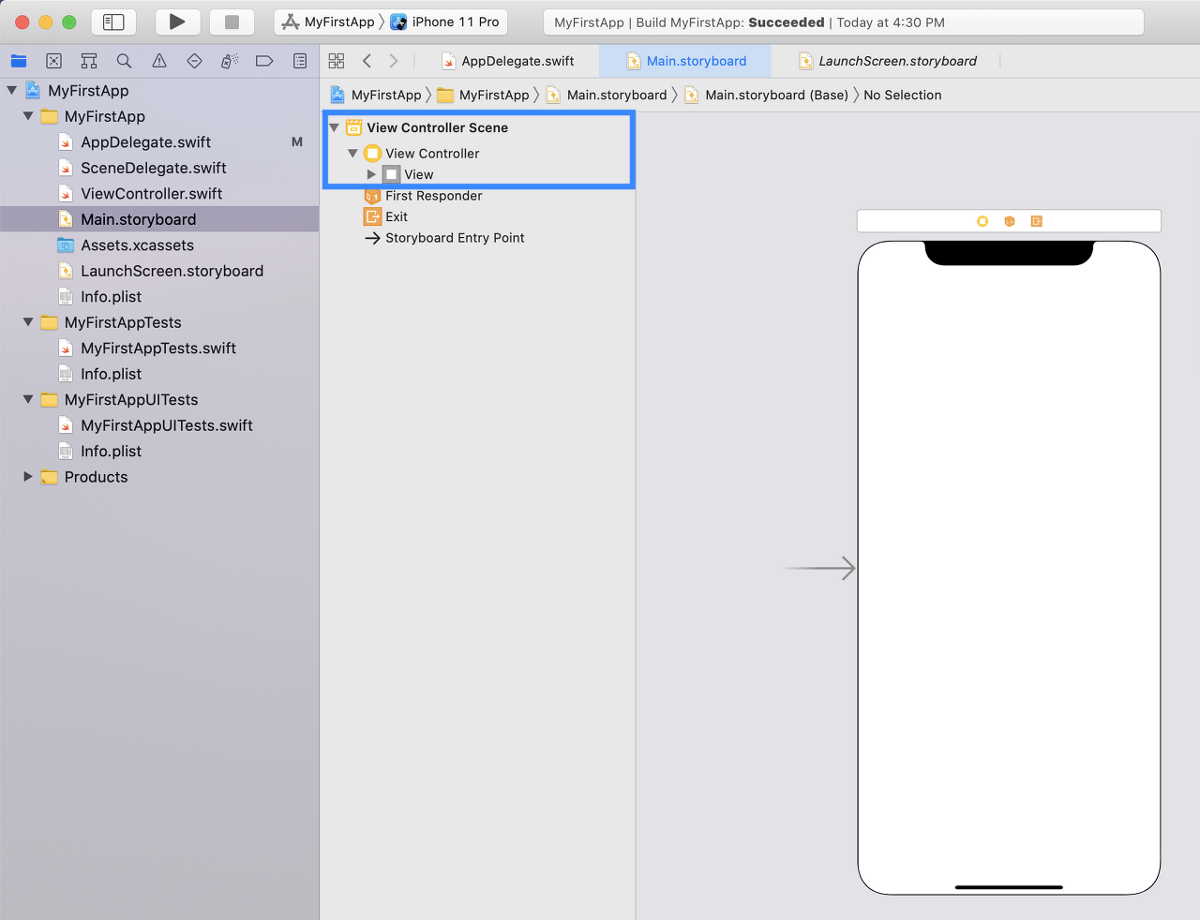Collapse the MyFirstAppUITests group
The width and height of the screenshot is (1200, 920).
pos(28,399)
